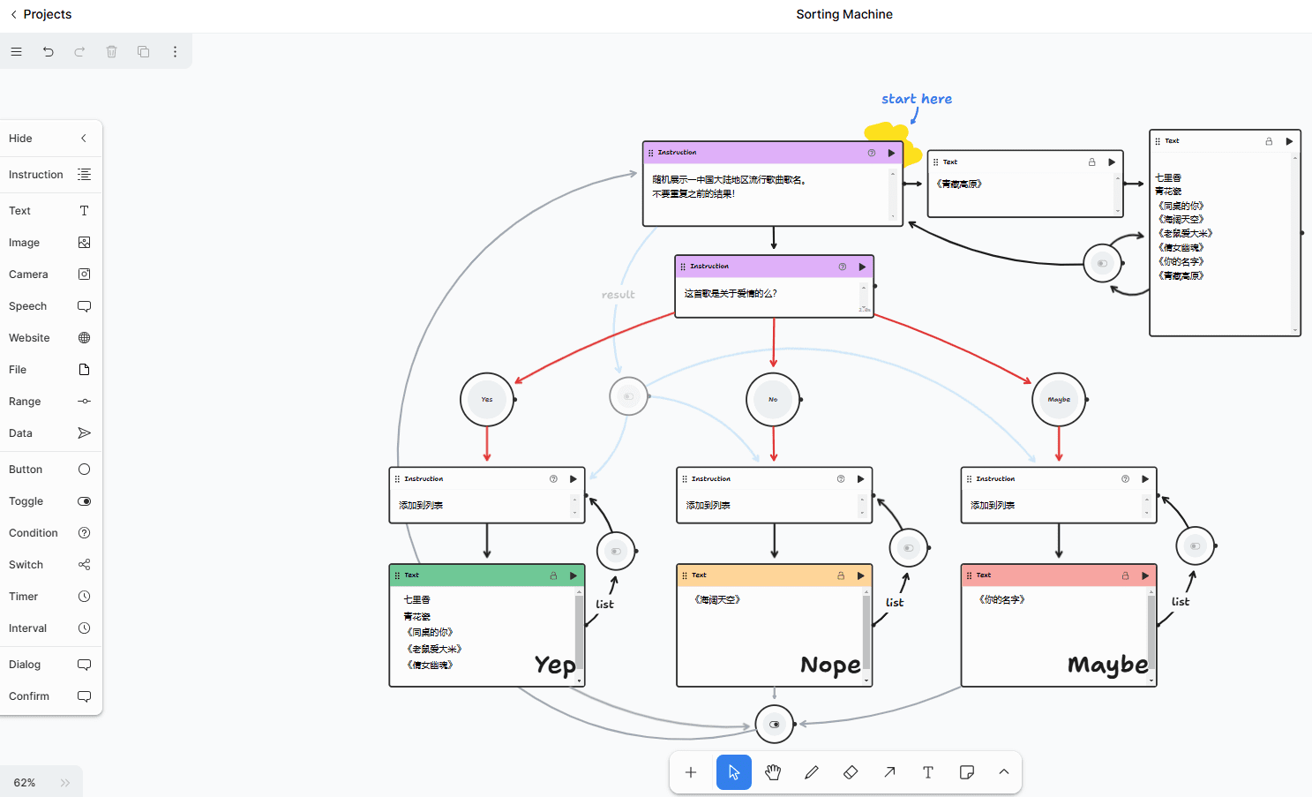The width and height of the screenshot is (1312, 797).
Task: Run the red Maybe Text card
Action: pyautogui.click(x=1145, y=575)
